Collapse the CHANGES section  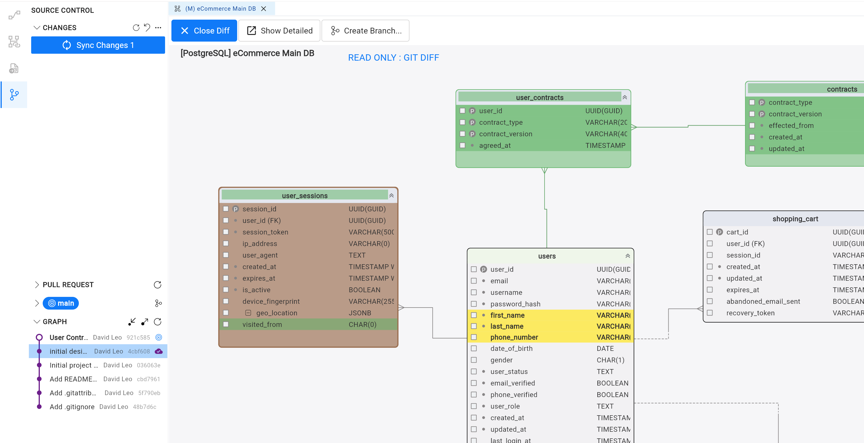37,27
